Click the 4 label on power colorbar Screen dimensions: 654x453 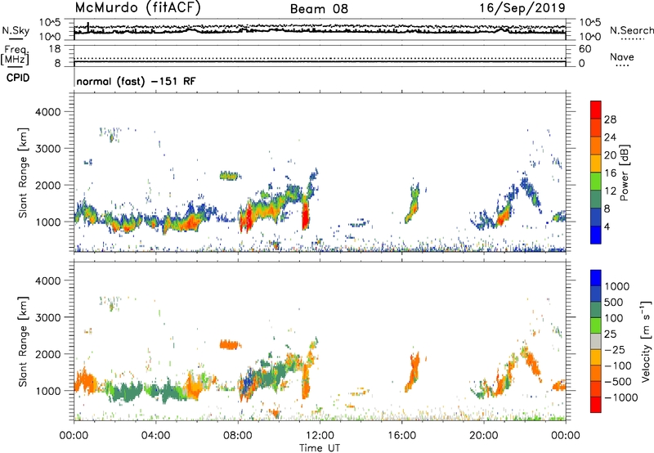pyautogui.click(x=607, y=227)
